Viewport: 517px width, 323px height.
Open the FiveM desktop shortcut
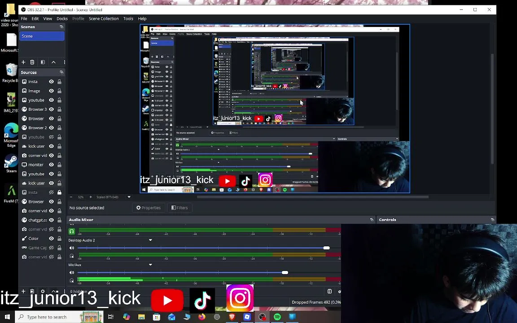pos(11,194)
